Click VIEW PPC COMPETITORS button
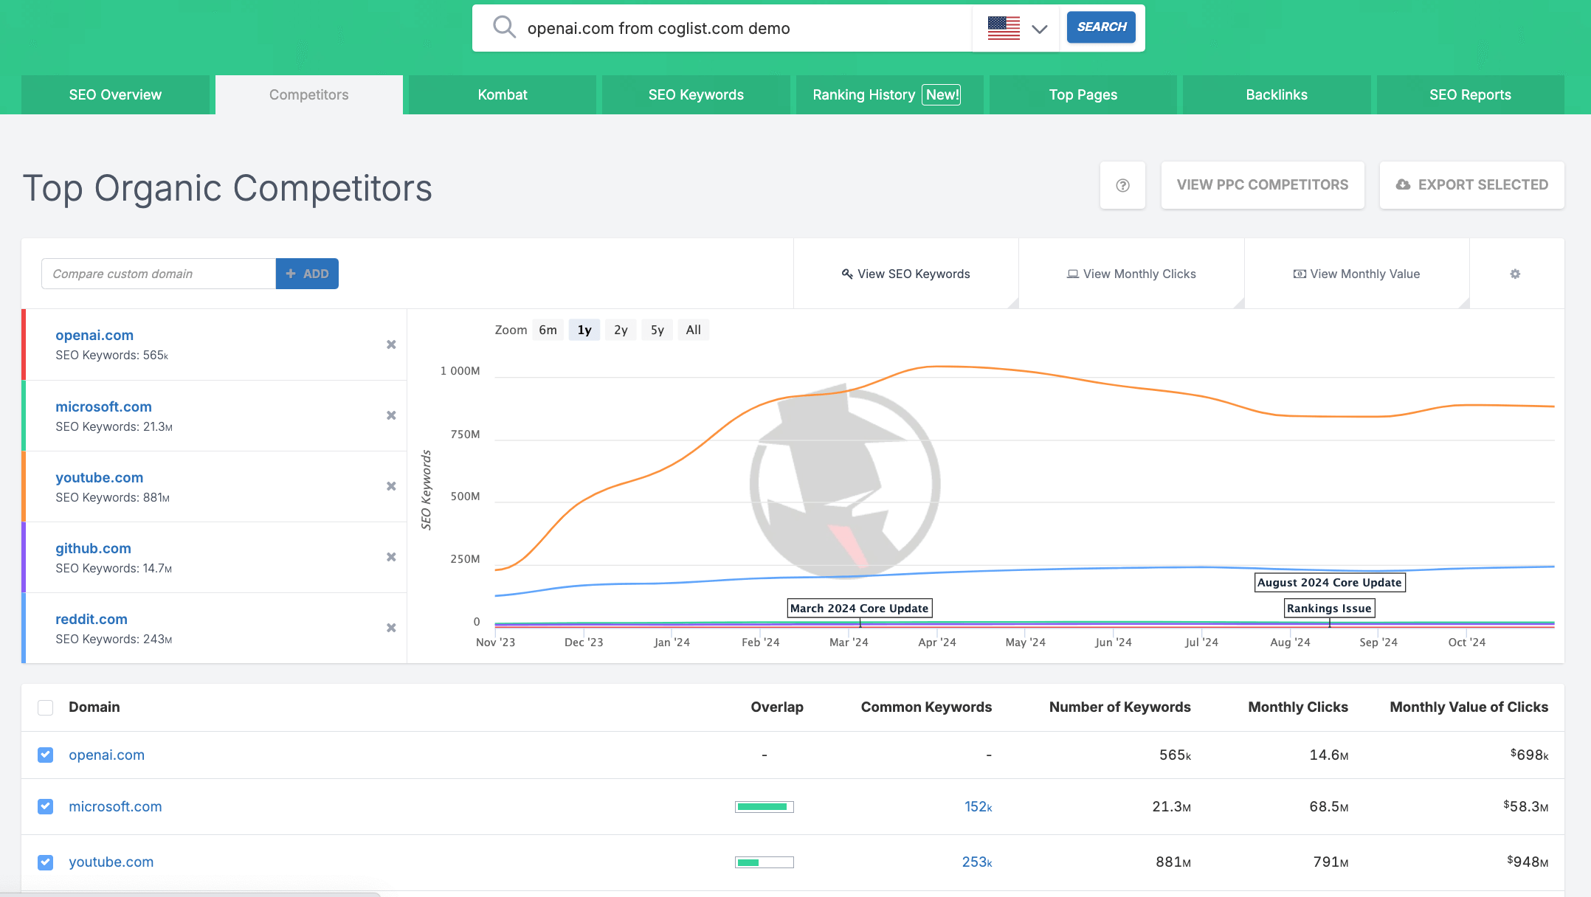This screenshot has width=1591, height=897. click(x=1263, y=185)
